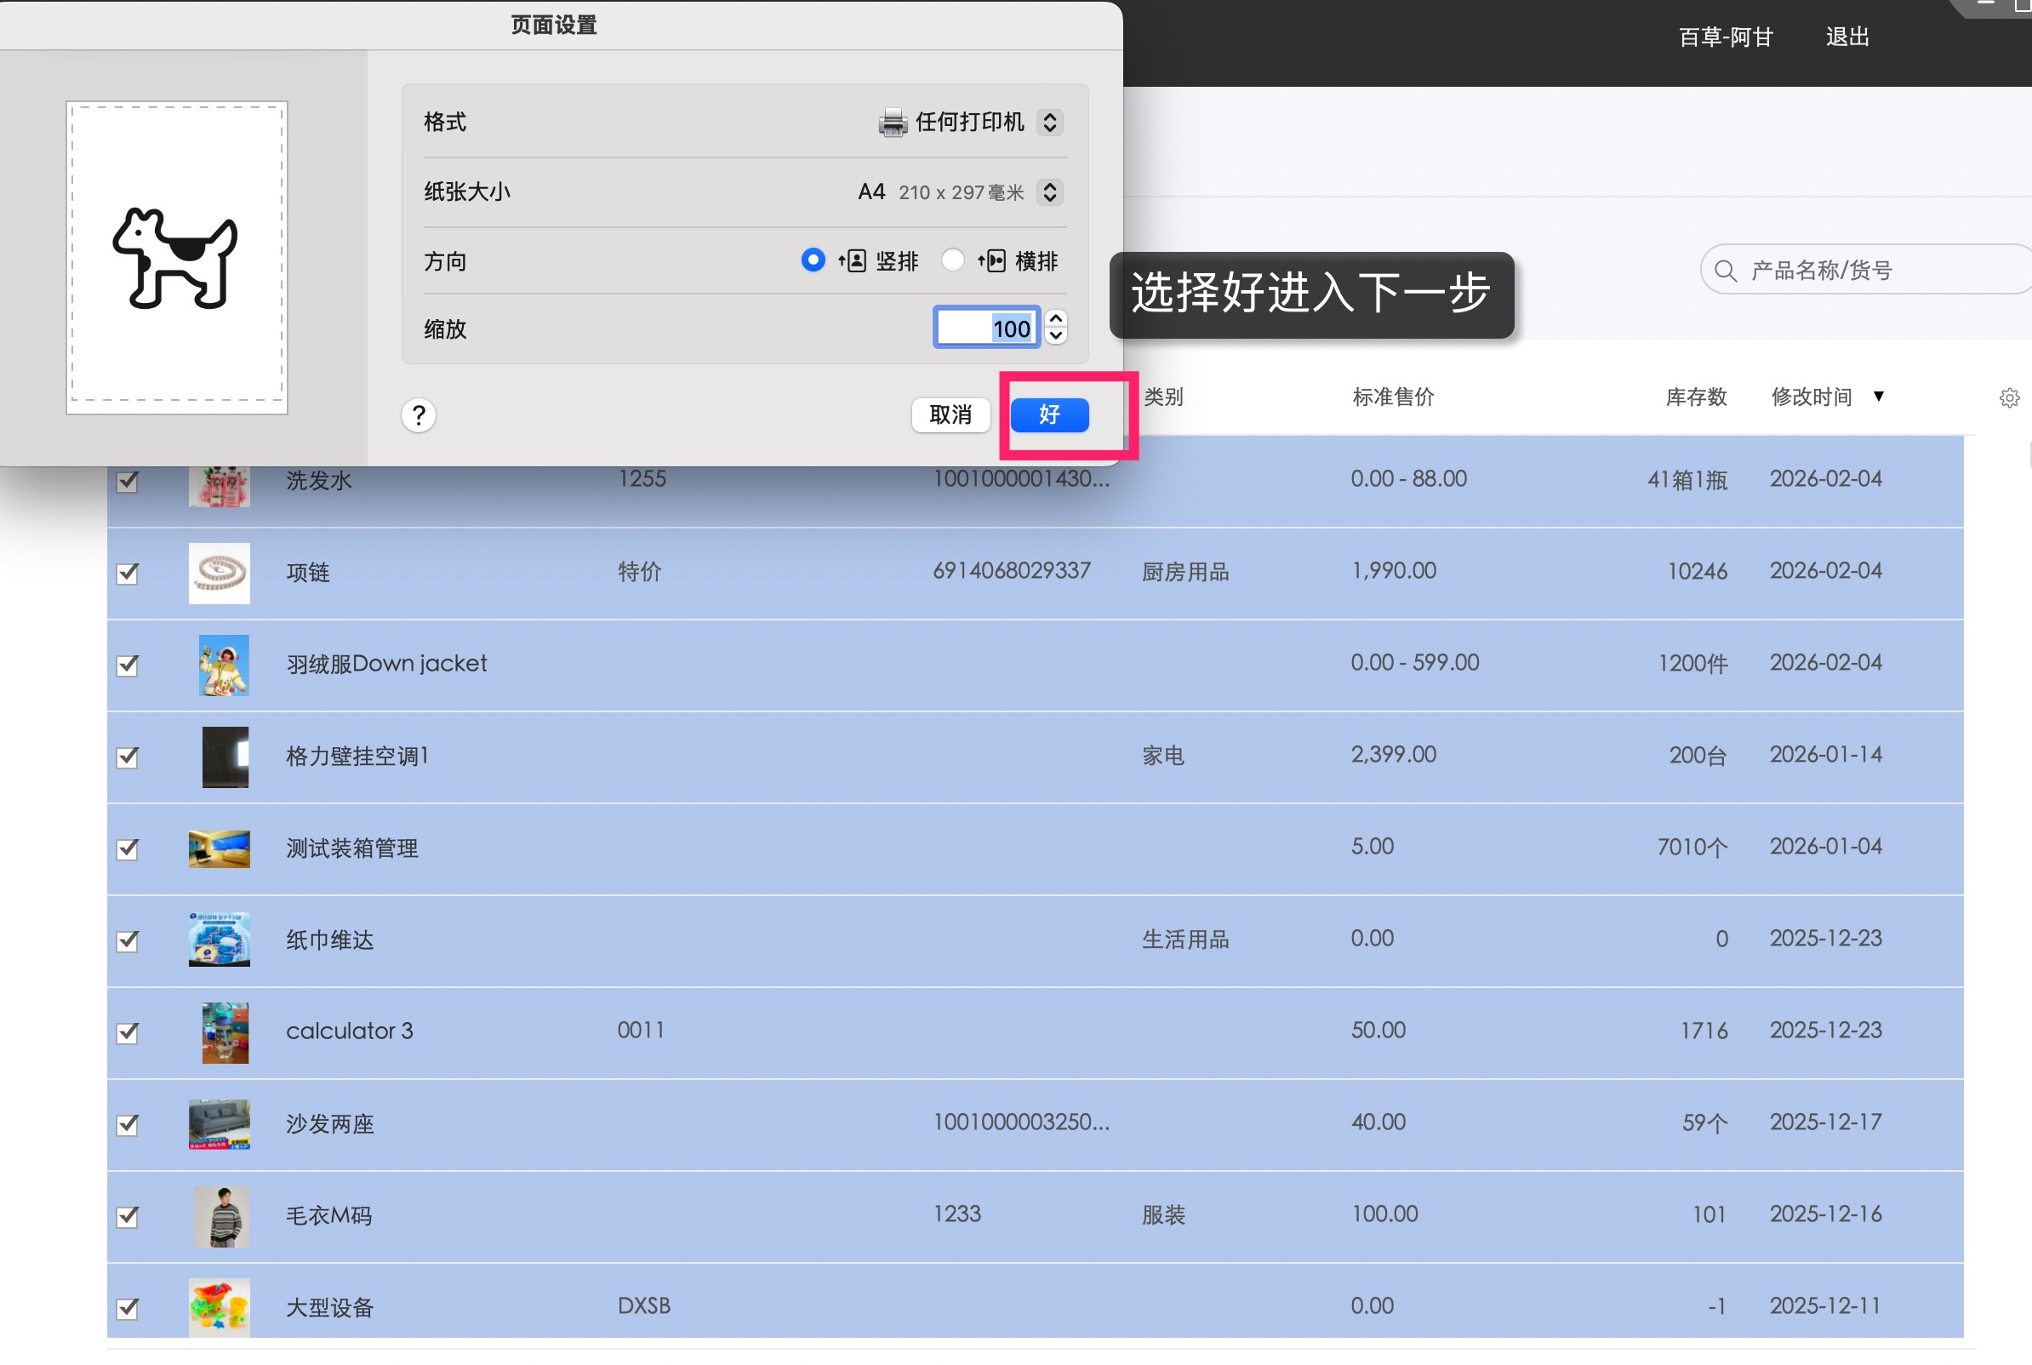Open the 百草-阿甘 account menu
This screenshot has height=1365, width=2032.
click(1727, 36)
